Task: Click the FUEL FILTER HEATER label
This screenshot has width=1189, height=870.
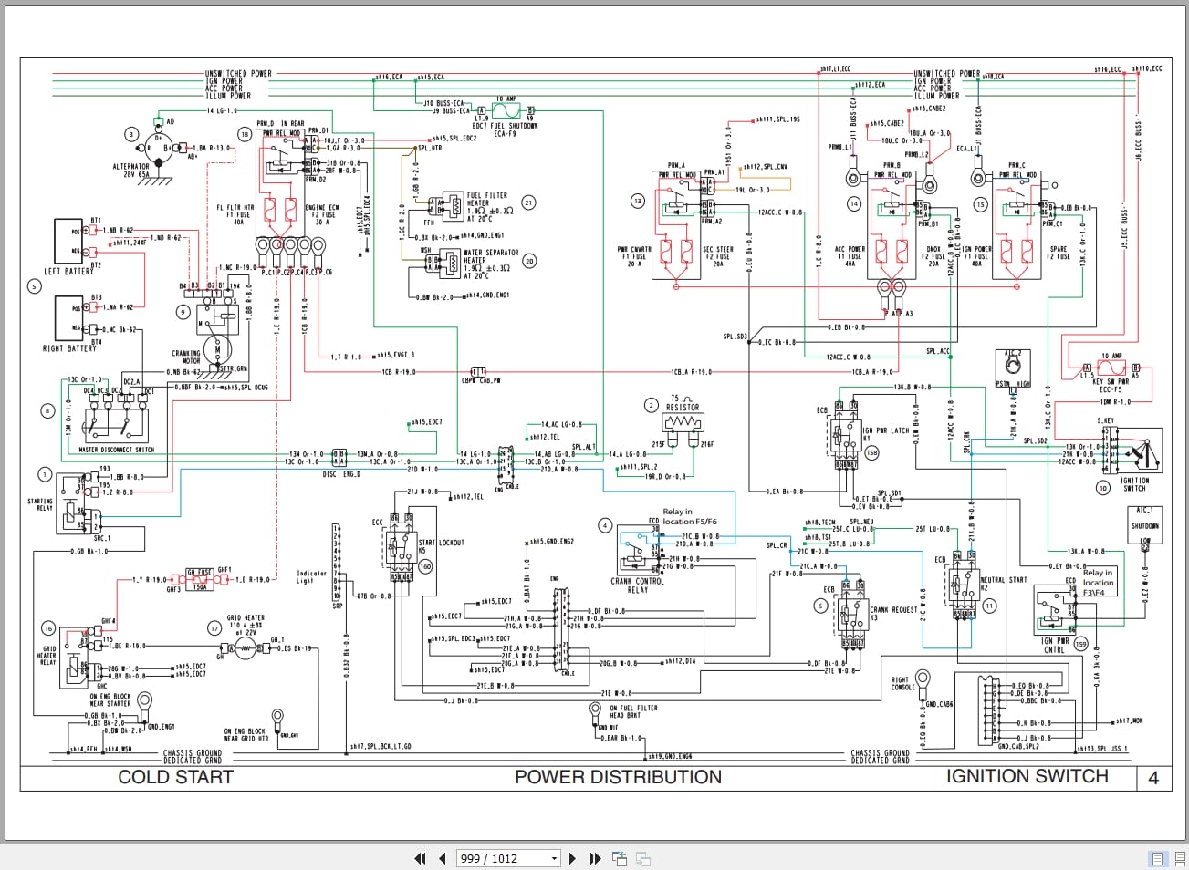Action: click(x=487, y=200)
